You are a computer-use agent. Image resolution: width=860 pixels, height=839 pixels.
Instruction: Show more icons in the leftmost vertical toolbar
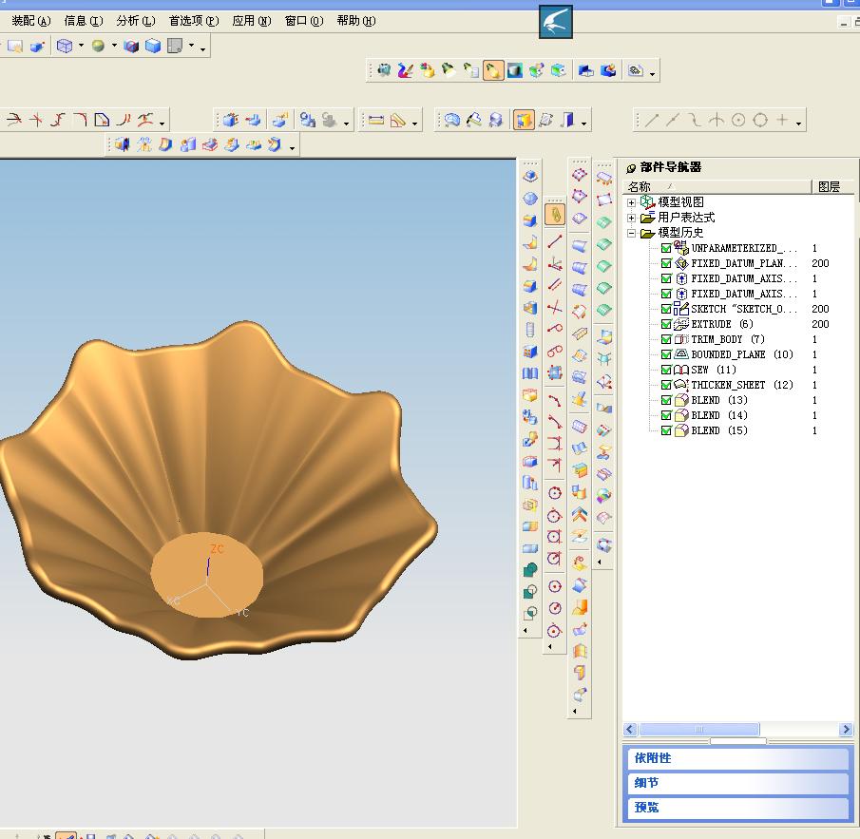click(526, 631)
